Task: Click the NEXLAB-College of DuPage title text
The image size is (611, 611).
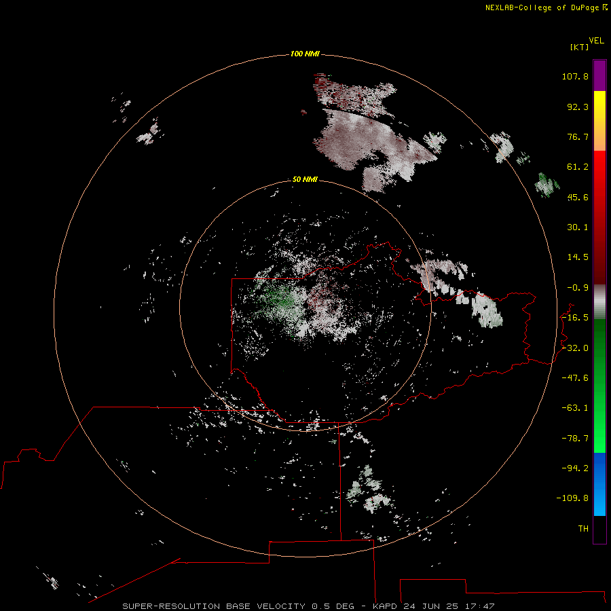Action: coord(546,7)
